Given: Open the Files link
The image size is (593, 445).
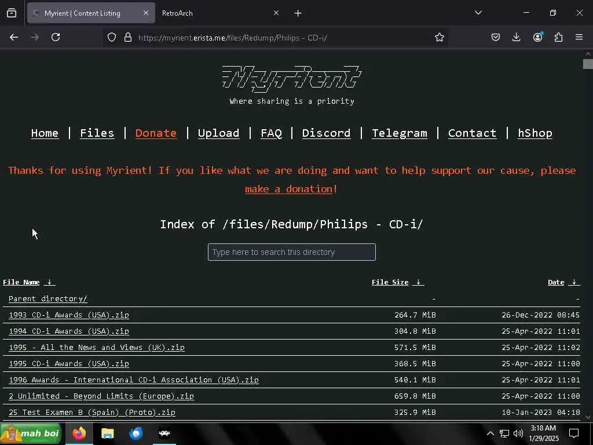Looking at the screenshot, I should click(97, 133).
